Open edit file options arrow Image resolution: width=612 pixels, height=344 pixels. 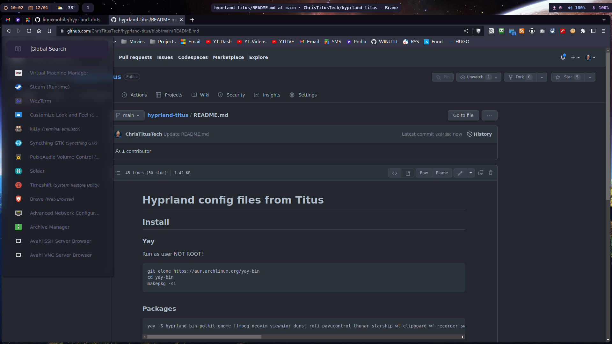coord(471,173)
